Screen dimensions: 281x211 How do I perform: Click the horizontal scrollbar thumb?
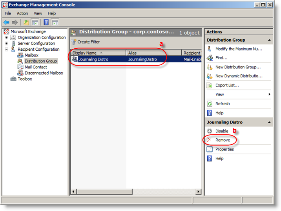coord(104,192)
